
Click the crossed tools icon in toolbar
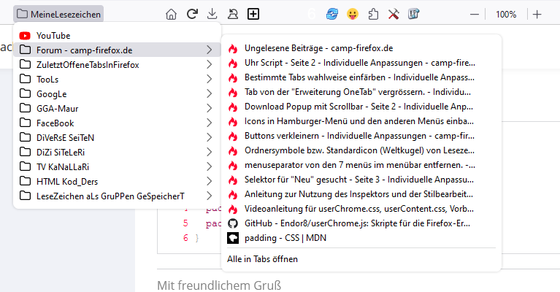394,14
